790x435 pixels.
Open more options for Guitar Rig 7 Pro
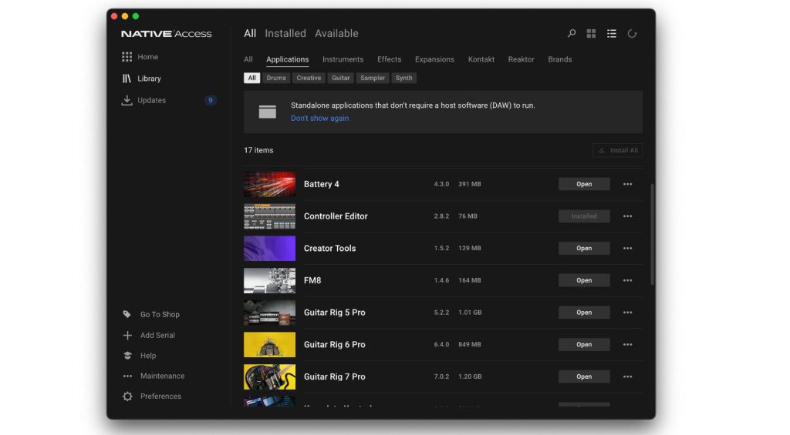pyautogui.click(x=627, y=376)
